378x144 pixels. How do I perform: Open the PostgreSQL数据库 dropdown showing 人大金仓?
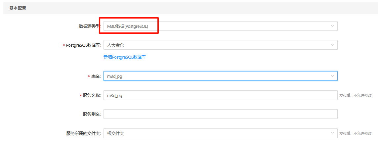(218, 45)
